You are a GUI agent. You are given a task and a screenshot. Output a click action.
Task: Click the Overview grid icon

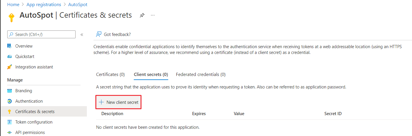[x=10, y=46]
